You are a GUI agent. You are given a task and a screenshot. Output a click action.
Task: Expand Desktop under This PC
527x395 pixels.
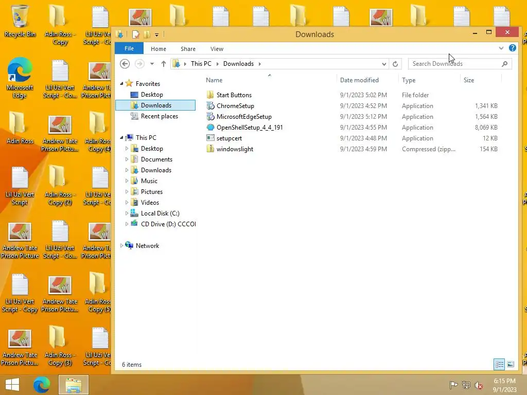click(x=127, y=149)
